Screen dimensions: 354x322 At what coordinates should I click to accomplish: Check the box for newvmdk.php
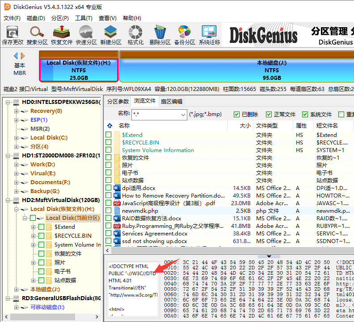point(108,211)
